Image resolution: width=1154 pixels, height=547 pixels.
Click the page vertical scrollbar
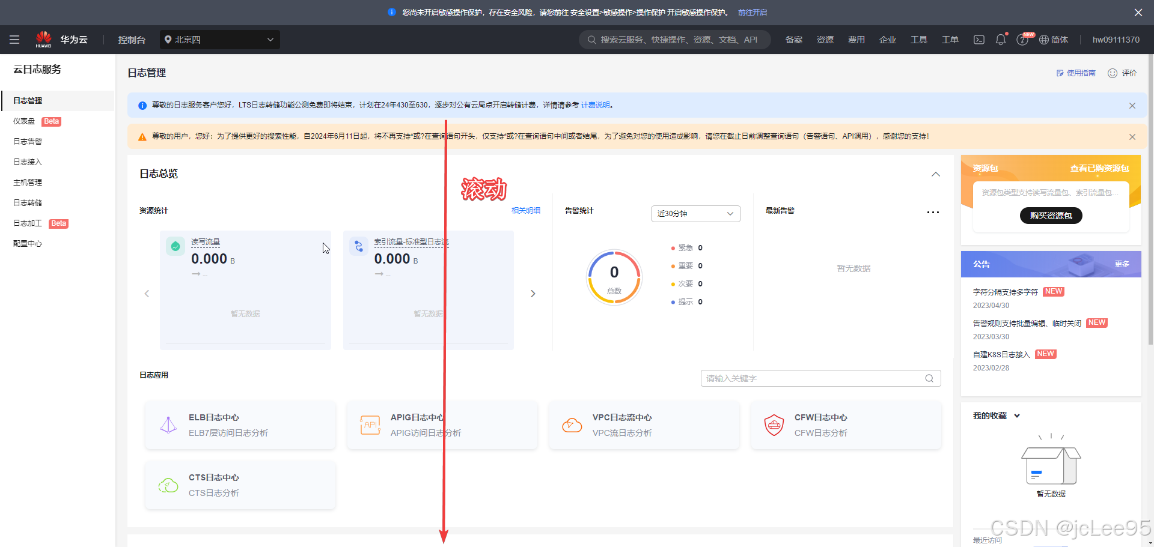pos(1150,198)
